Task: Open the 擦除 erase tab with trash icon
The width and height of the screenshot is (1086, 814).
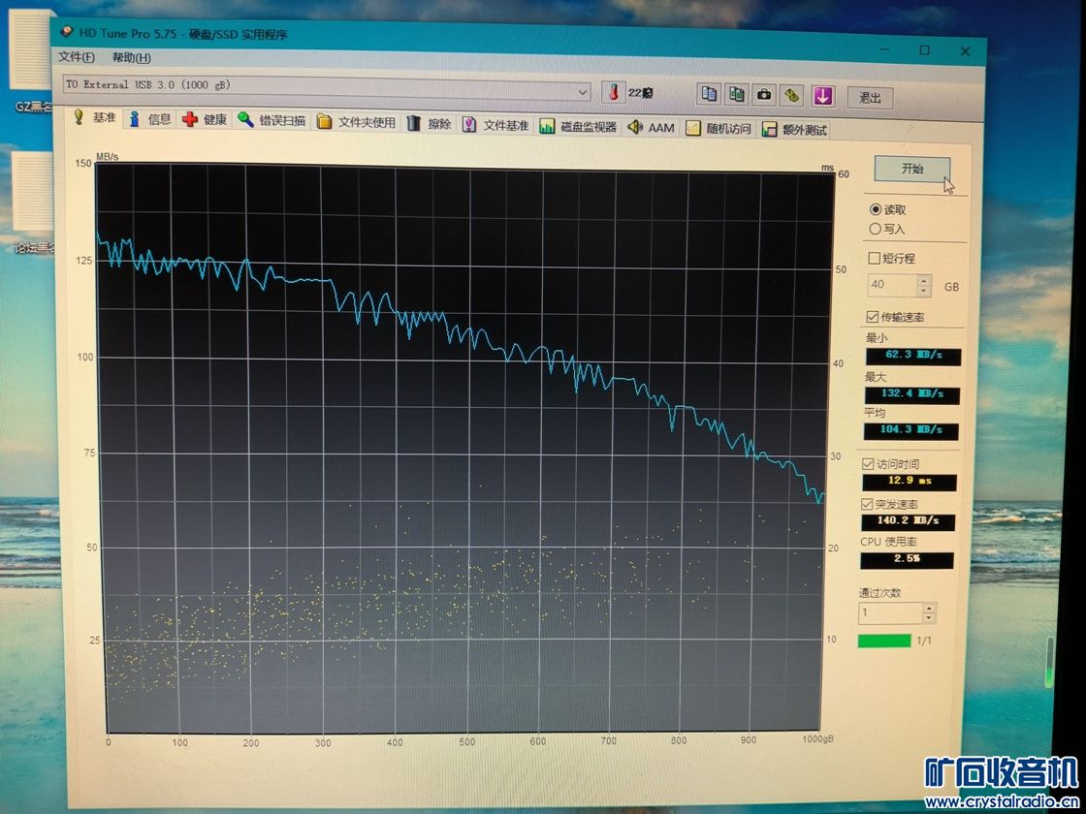Action: coord(428,124)
